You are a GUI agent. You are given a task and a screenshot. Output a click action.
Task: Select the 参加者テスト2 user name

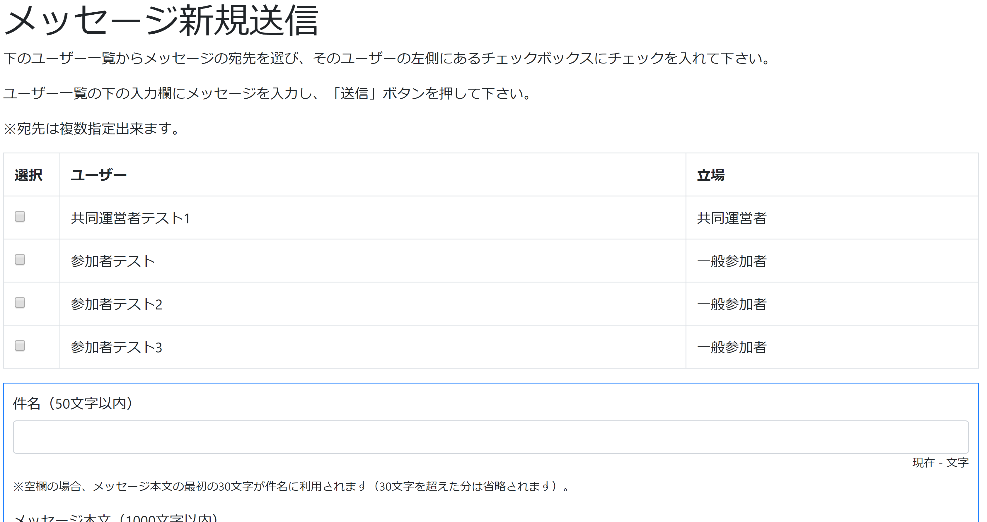[117, 304]
